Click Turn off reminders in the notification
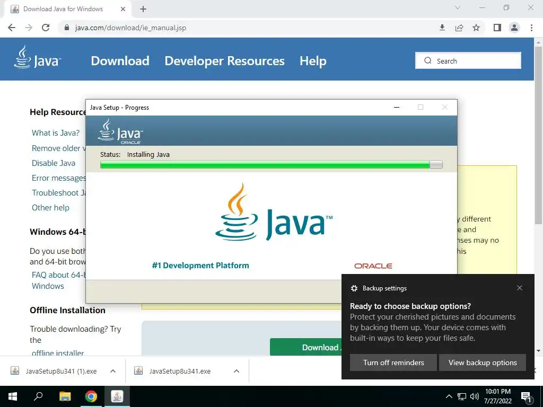This screenshot has height=407, width=543. 393,362
